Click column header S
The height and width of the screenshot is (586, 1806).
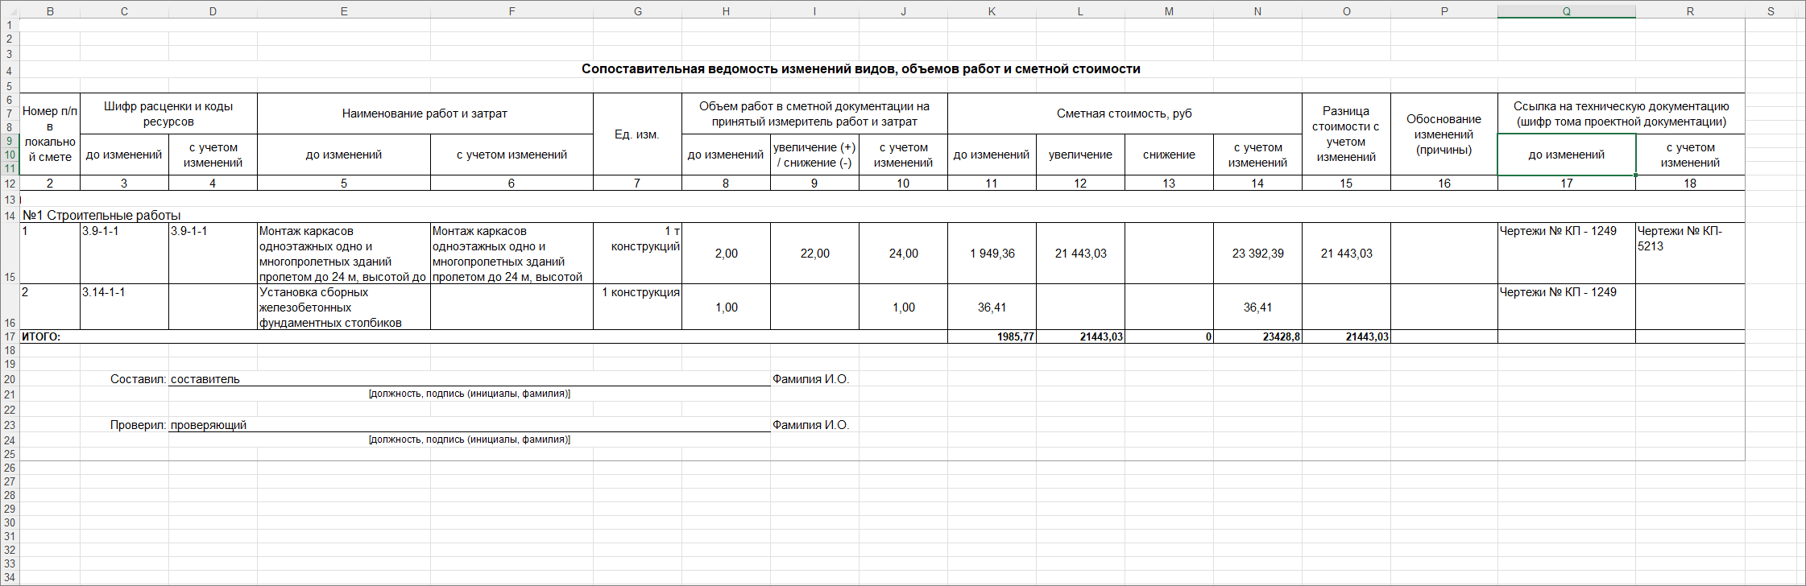click(1771, 11)
